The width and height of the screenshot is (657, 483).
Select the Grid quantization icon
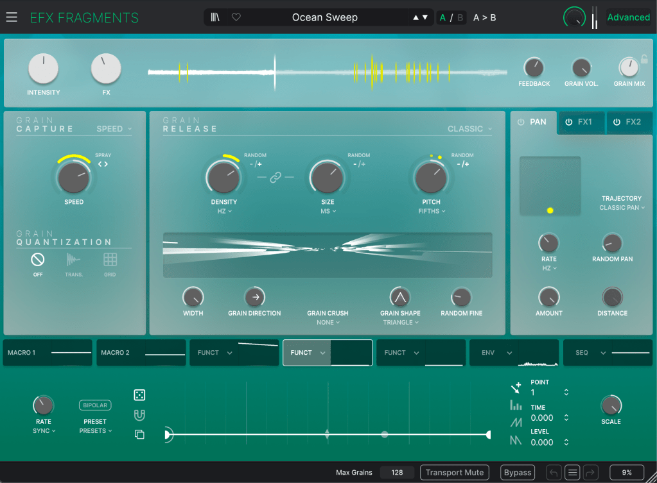pyautogui.click(x=110, y=260)
